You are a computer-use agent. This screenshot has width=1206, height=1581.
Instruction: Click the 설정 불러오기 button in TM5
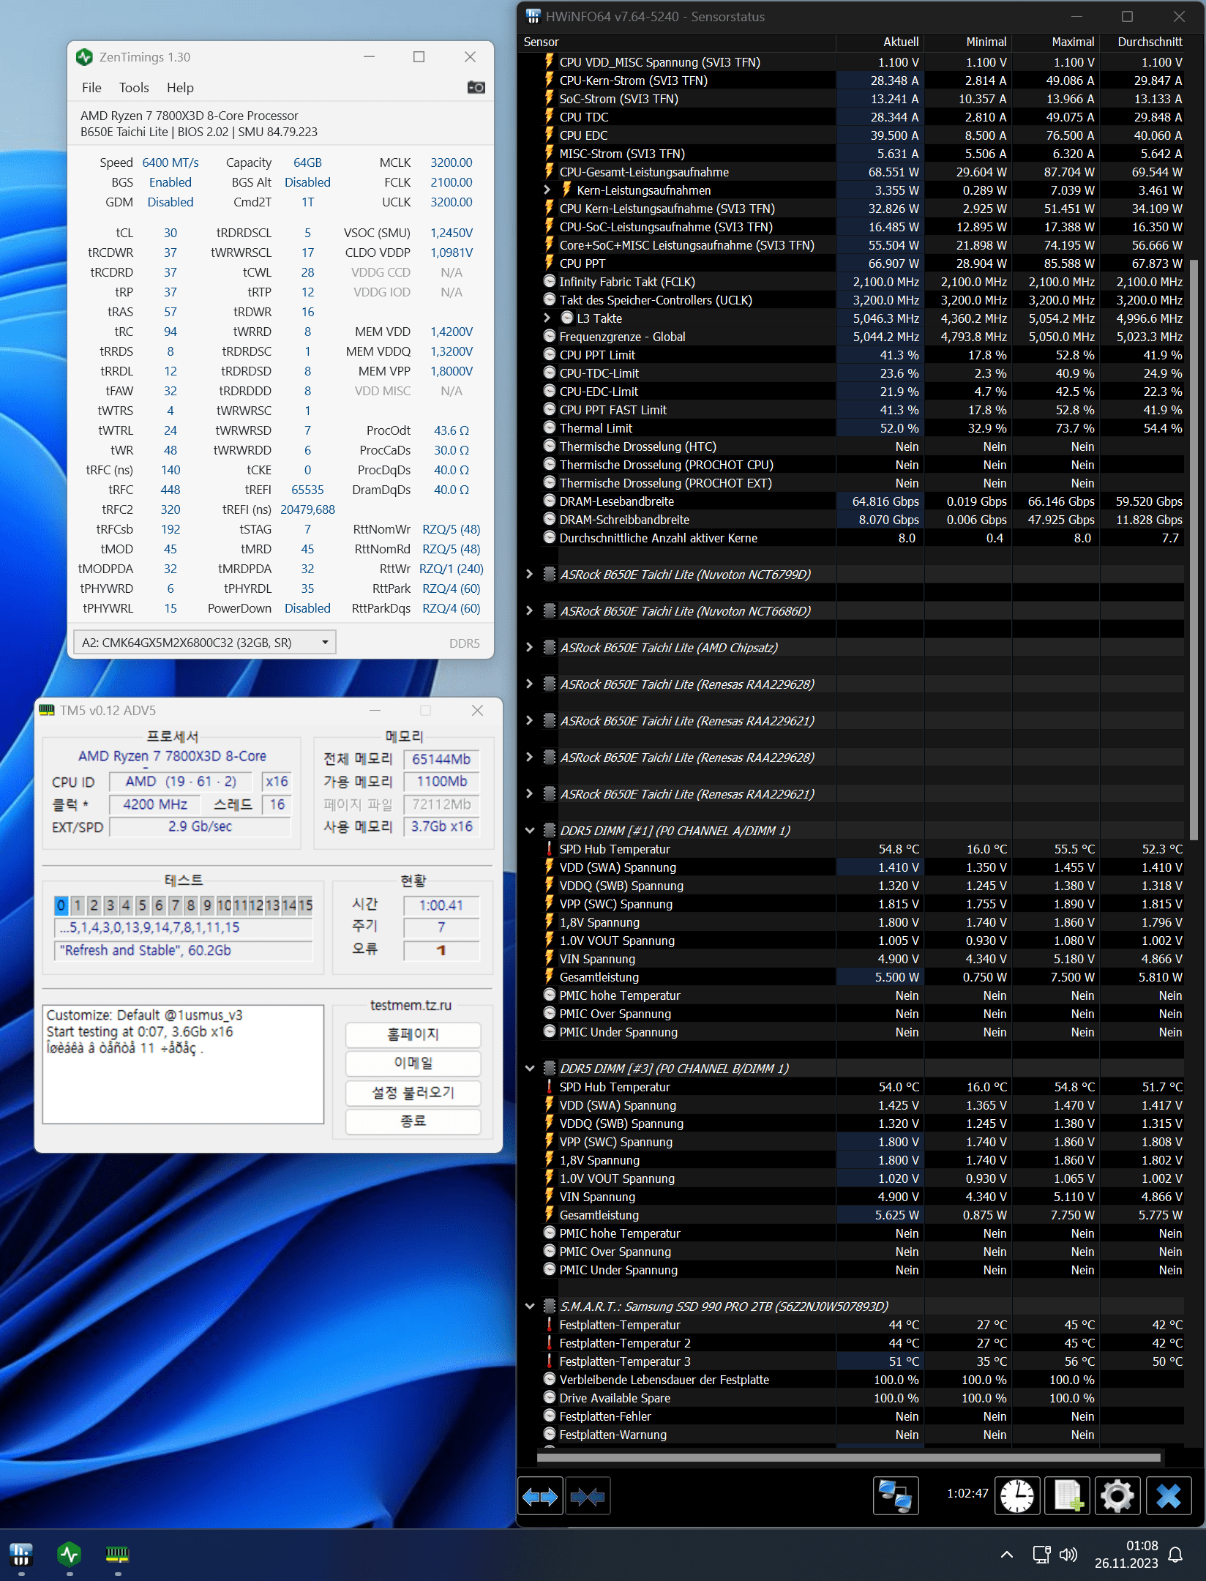tap(413, 1093)
